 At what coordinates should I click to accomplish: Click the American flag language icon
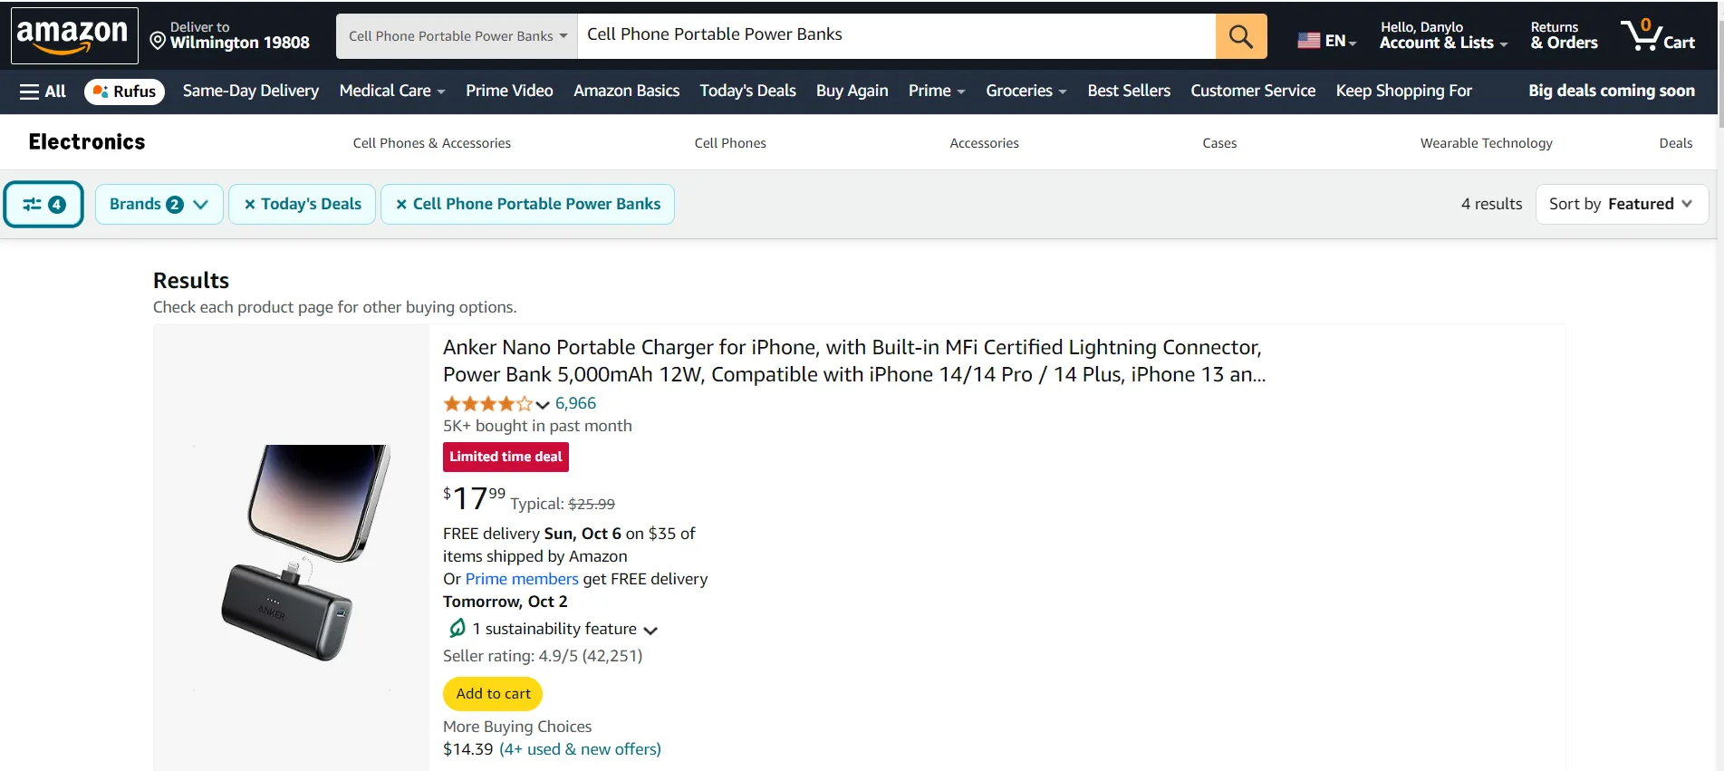point(1307,39)
